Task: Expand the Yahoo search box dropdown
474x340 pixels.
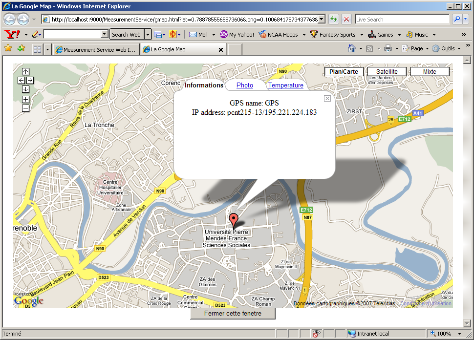Action: 104,34
